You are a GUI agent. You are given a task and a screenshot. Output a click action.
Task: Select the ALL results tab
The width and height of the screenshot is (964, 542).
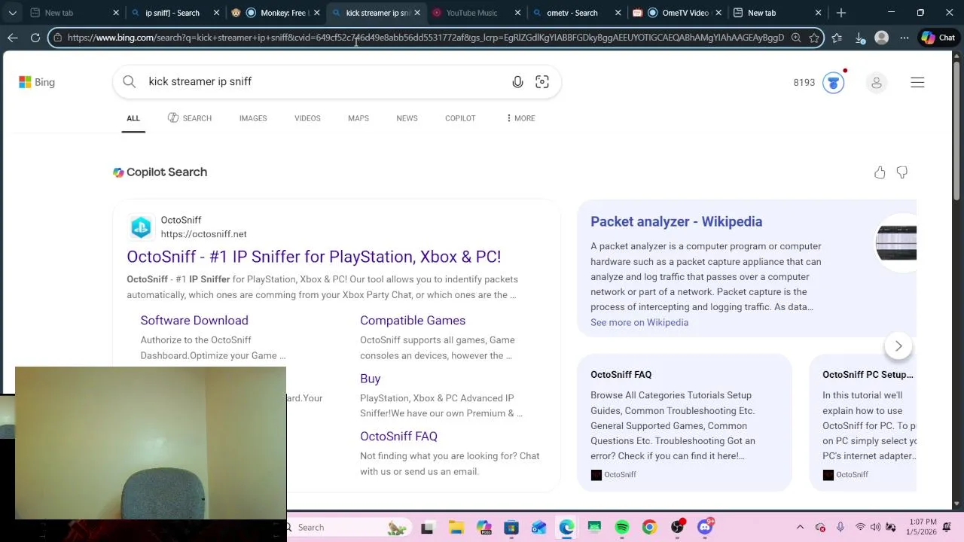point(133,118)
